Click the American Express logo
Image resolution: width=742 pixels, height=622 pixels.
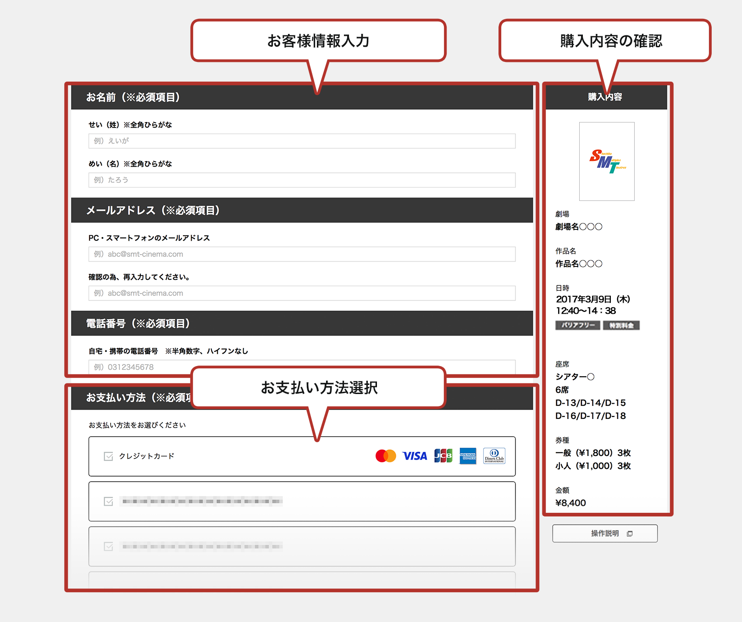468,456
